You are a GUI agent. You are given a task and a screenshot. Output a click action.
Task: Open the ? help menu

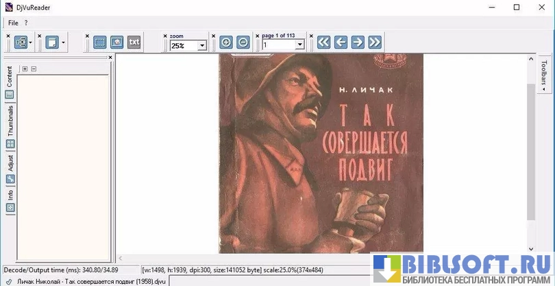point(26,23)
